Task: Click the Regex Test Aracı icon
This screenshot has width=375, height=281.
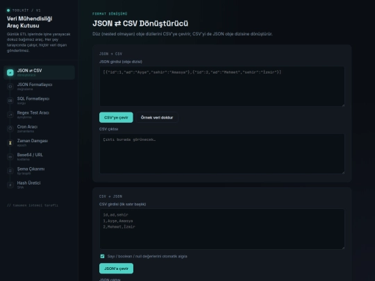Action: (10, 114)
